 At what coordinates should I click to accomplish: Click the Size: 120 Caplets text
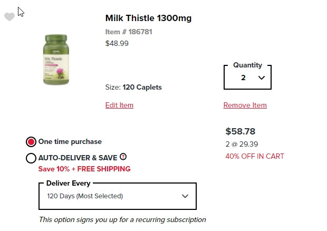tap(133, 87)
